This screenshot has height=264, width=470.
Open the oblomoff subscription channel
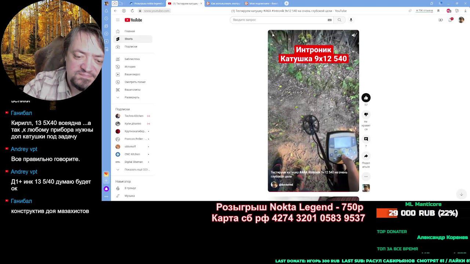pos(133,147)
